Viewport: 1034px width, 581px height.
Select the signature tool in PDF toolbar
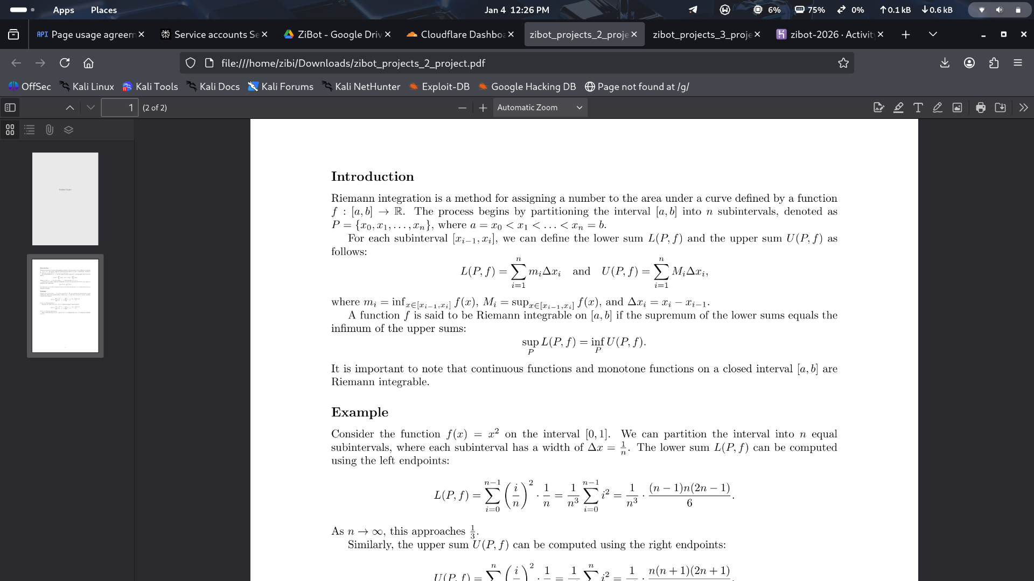(x=878, y=108)
